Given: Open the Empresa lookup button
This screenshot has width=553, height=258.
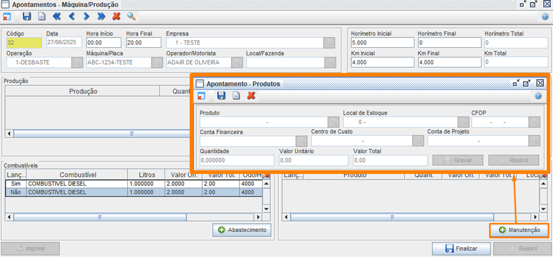Looking at the screenshot, I should [328, 43].
